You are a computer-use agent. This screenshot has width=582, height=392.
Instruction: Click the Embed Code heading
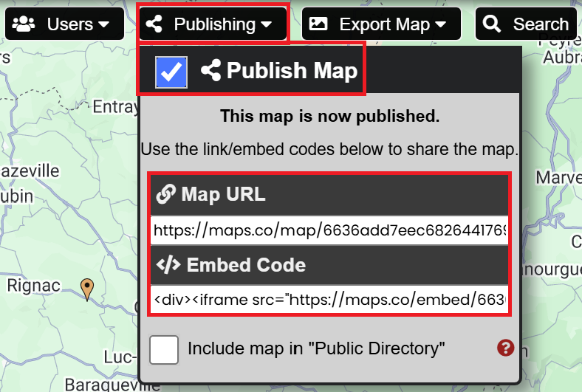click(x=246, y=265)
